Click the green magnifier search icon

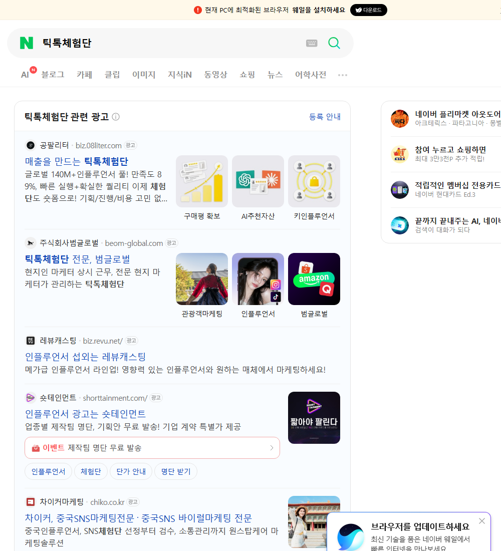click(334, 43)
